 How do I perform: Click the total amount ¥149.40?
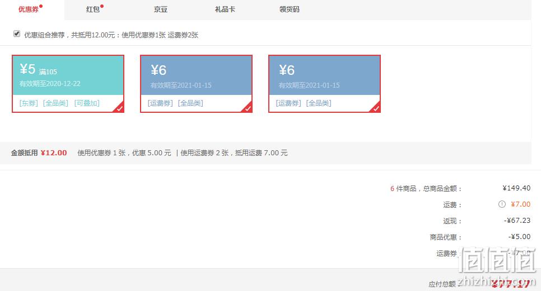point(516,188)
